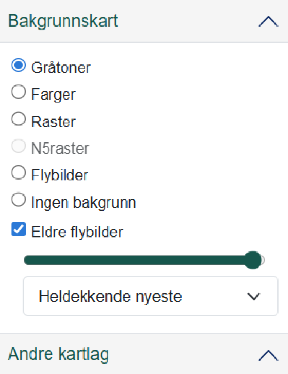The height and width of the screenshot is (374, 288).
Task: Click the Bakgrunnskart header title
Action: (x=63, y=21)
